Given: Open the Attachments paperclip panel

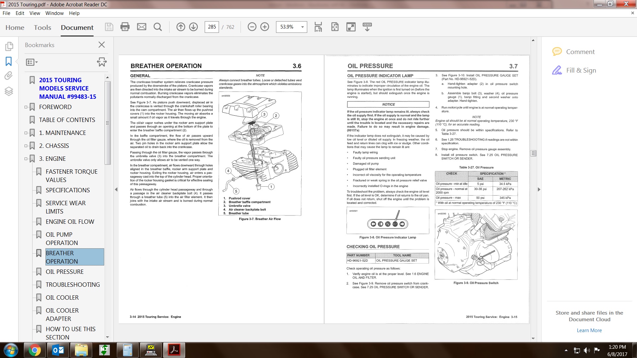Looking at the screenshot, I should pos(9,76).
